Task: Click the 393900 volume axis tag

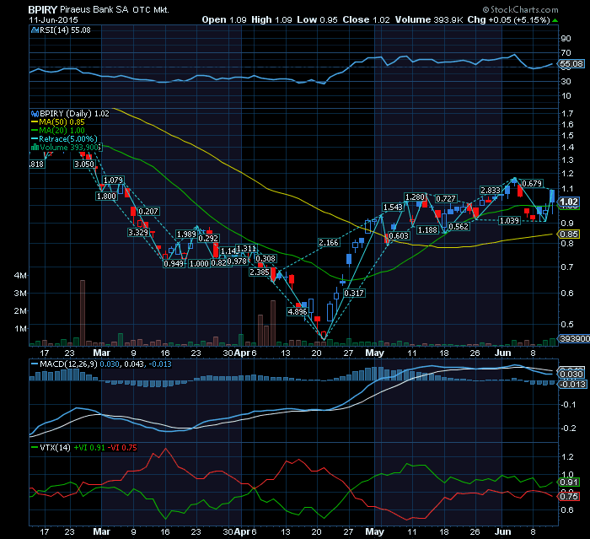Action: (x=575, y=338)
